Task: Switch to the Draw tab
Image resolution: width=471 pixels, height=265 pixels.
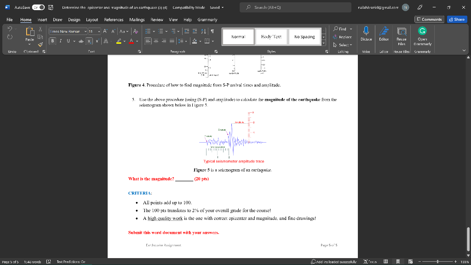Action: click(x=57, y=19)
